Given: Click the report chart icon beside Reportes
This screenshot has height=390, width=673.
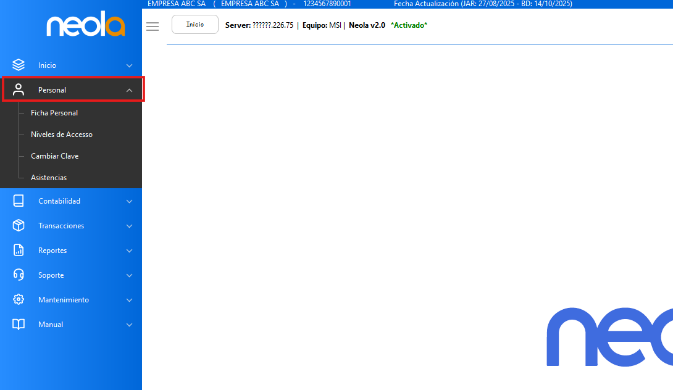Looking at the screenshot, I should pos(19,250).
